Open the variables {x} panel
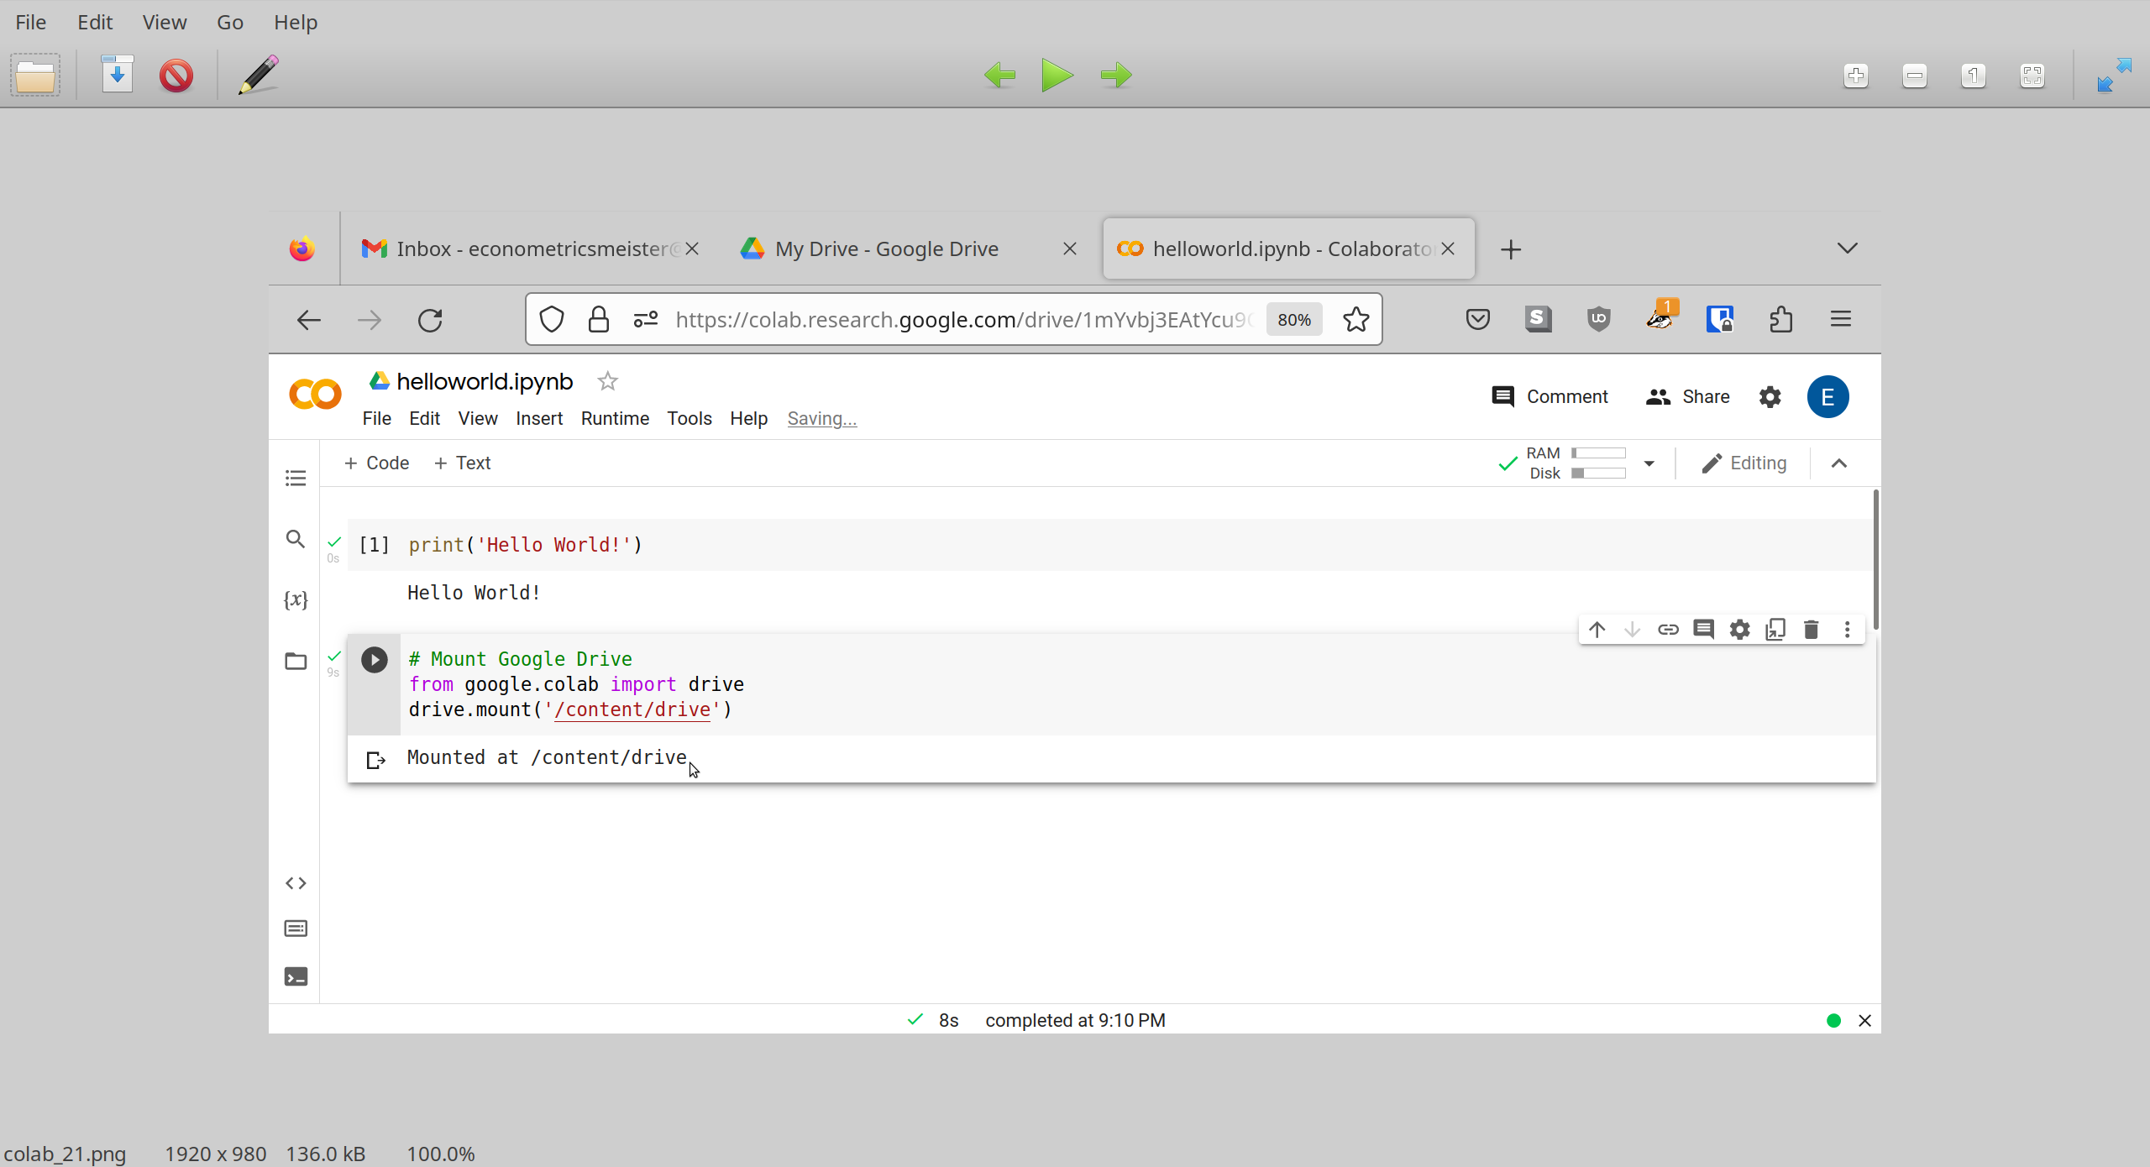The height and width of the screenshot is (1167, 2150). (x=296, y=599)
